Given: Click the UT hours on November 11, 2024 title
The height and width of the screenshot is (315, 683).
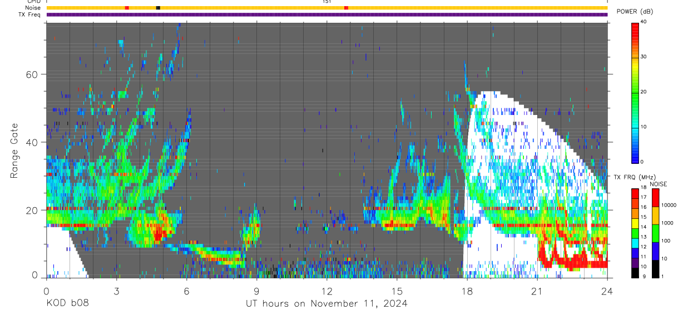Looking at the screenshot, I should 327,303.
